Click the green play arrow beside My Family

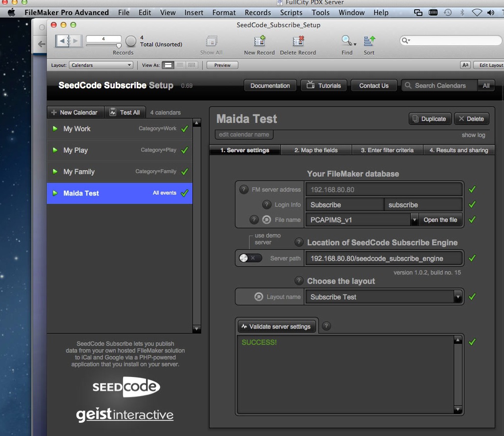coord(55,172)
